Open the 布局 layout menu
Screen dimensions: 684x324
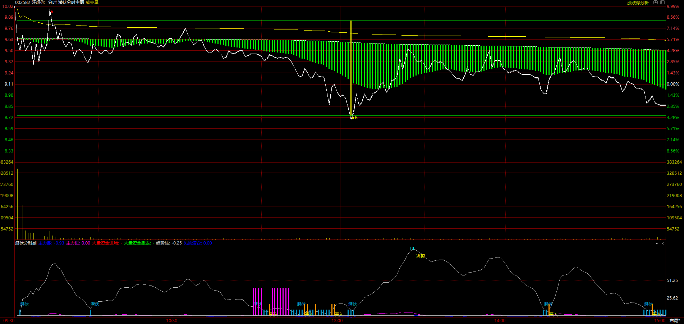(x=675, y=320)
